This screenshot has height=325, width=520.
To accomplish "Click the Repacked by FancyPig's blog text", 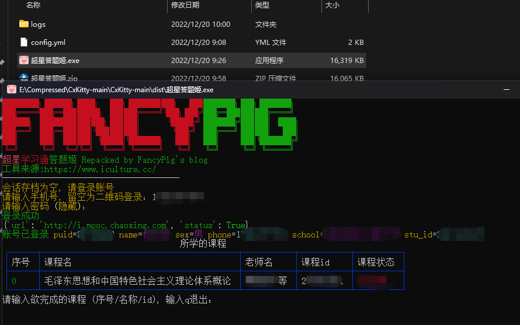I will (144, 160).
